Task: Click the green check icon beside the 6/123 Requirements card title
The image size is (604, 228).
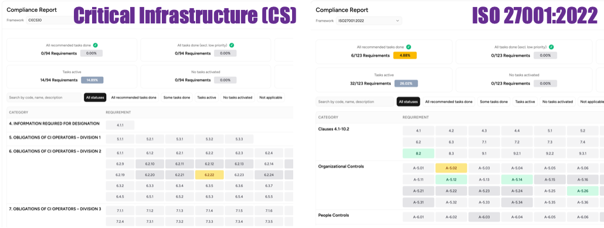Action: click(408, 47)
